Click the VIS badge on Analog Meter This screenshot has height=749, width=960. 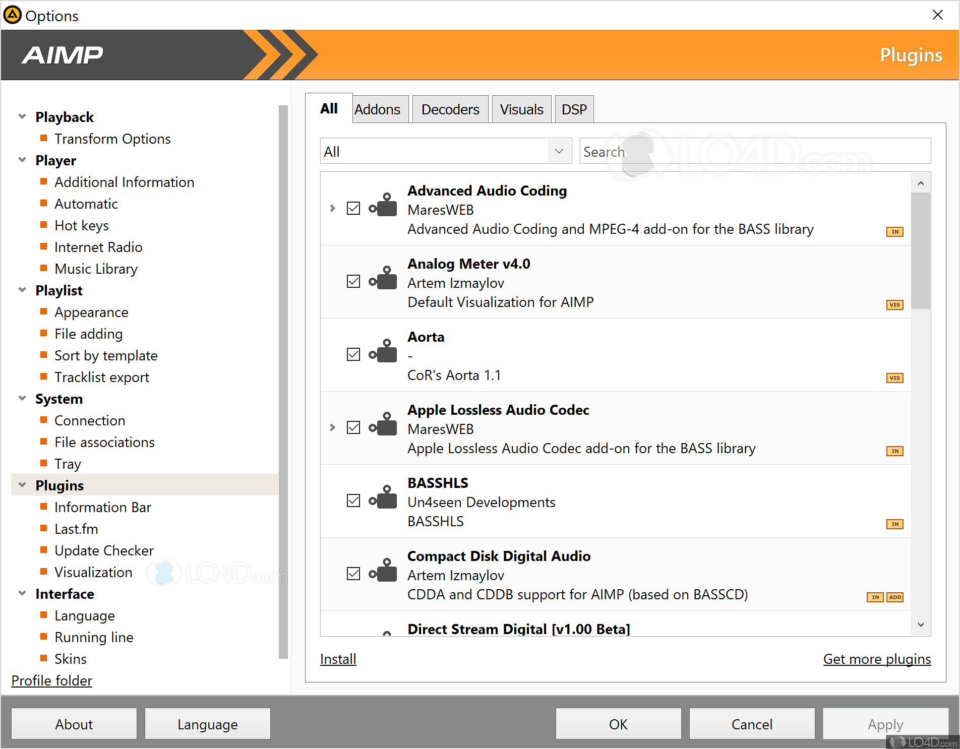click(x=894, y=304)
